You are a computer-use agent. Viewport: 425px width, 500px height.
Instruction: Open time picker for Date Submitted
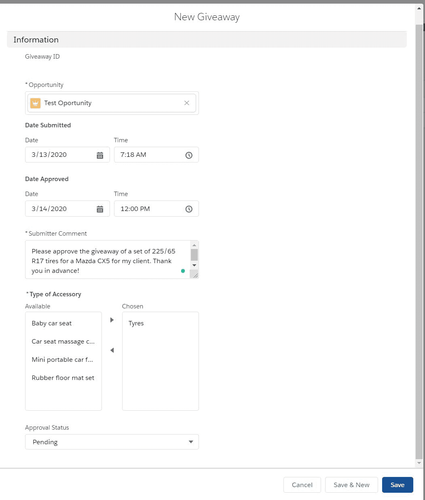(x=189, y=155)
